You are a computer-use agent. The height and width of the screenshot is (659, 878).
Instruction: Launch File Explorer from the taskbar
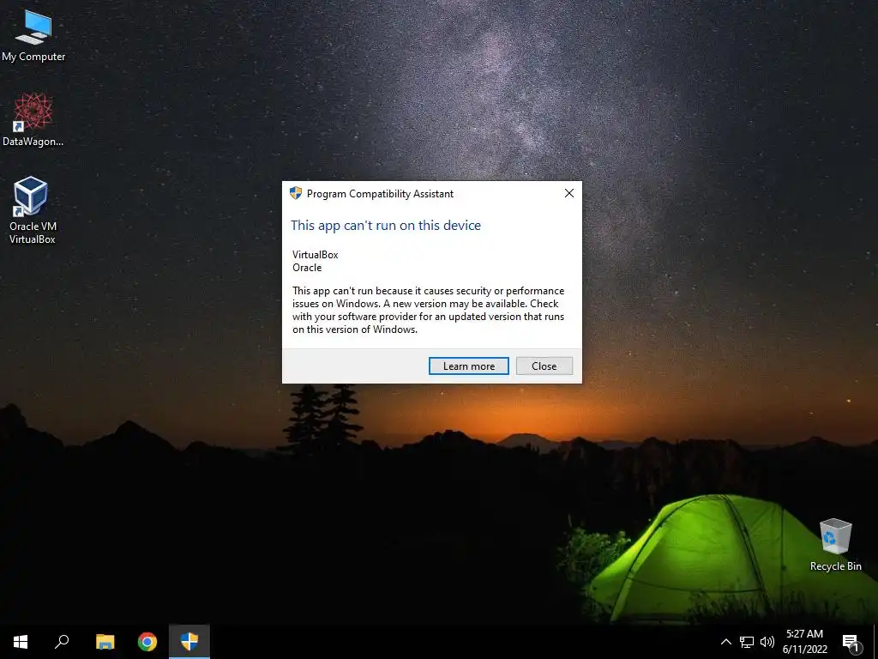coord(105,642)
